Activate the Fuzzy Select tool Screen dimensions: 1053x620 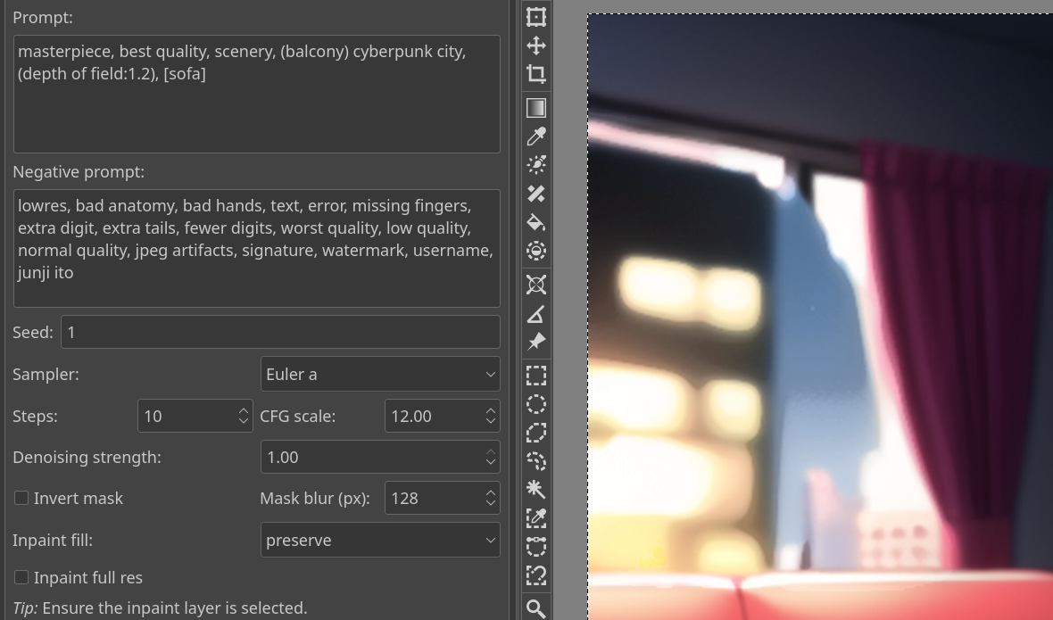tap(536, 490)
